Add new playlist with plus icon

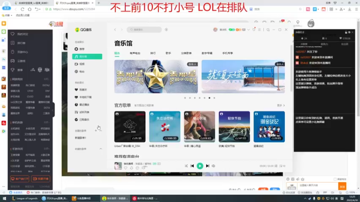click(96, 131)
